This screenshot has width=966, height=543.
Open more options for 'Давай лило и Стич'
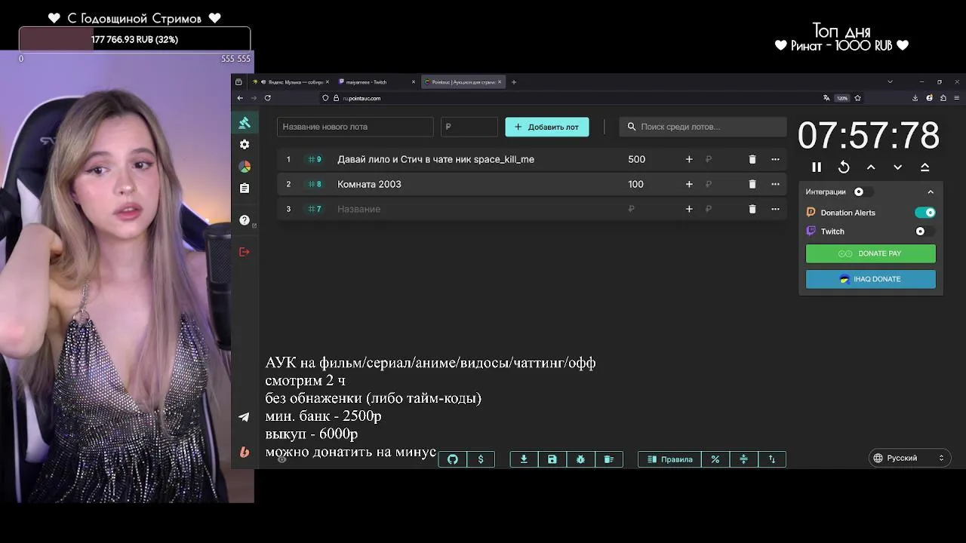tap(775, 159)
